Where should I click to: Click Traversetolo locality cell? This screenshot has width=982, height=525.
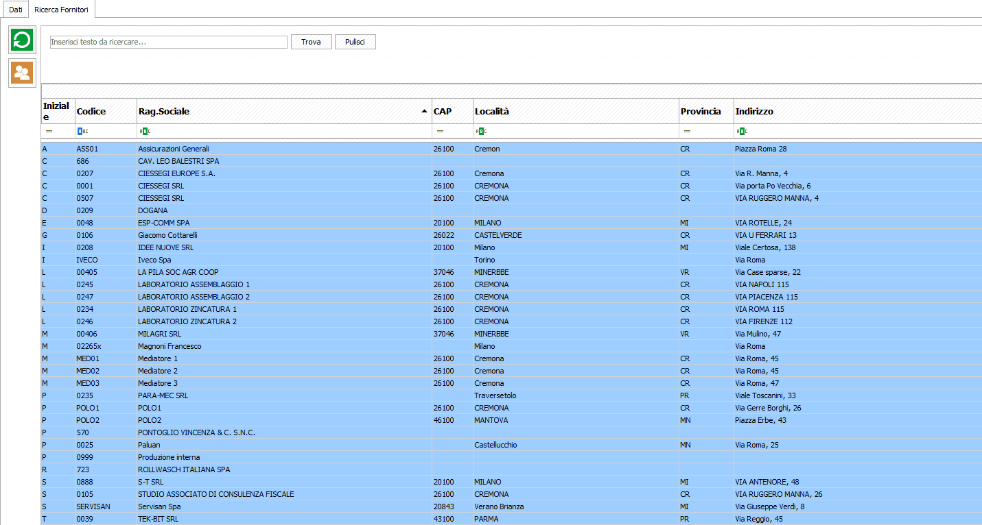coord(576,395)
